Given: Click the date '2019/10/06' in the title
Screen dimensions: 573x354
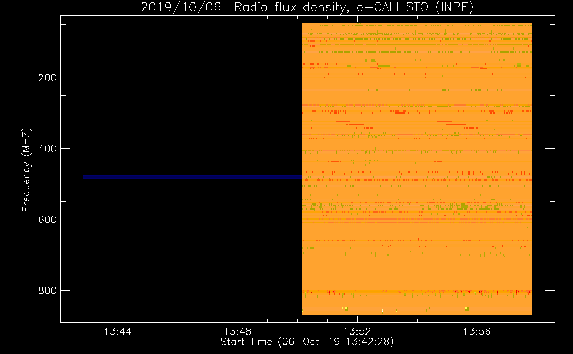Looking at the screenshot, I should coord(181,7).
